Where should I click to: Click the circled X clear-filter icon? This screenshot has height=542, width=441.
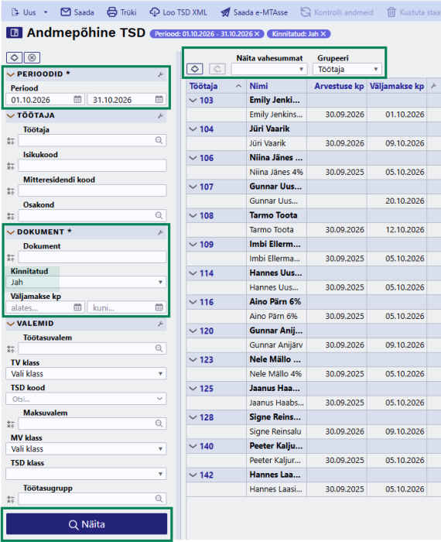pos(32,57)
